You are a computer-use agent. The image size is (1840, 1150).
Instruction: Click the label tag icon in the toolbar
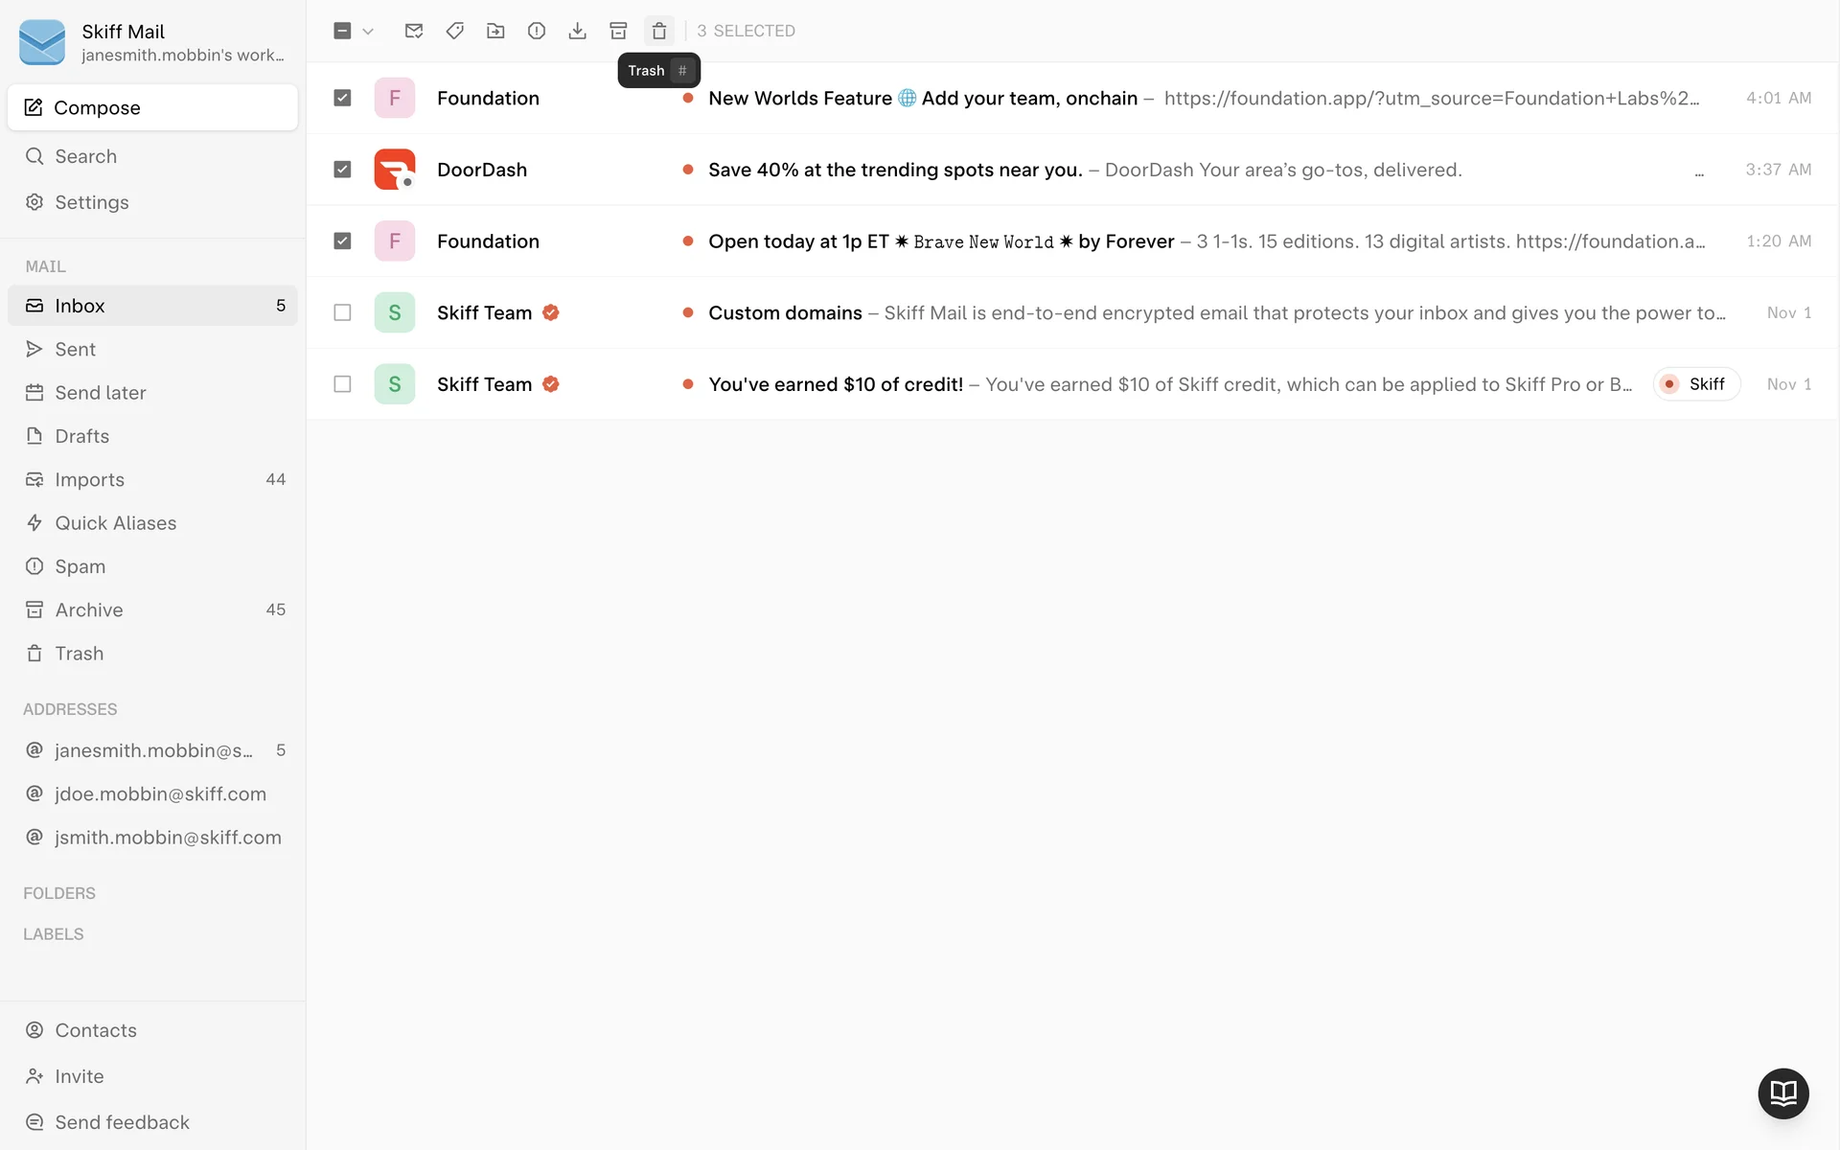[x=455, y=31]
